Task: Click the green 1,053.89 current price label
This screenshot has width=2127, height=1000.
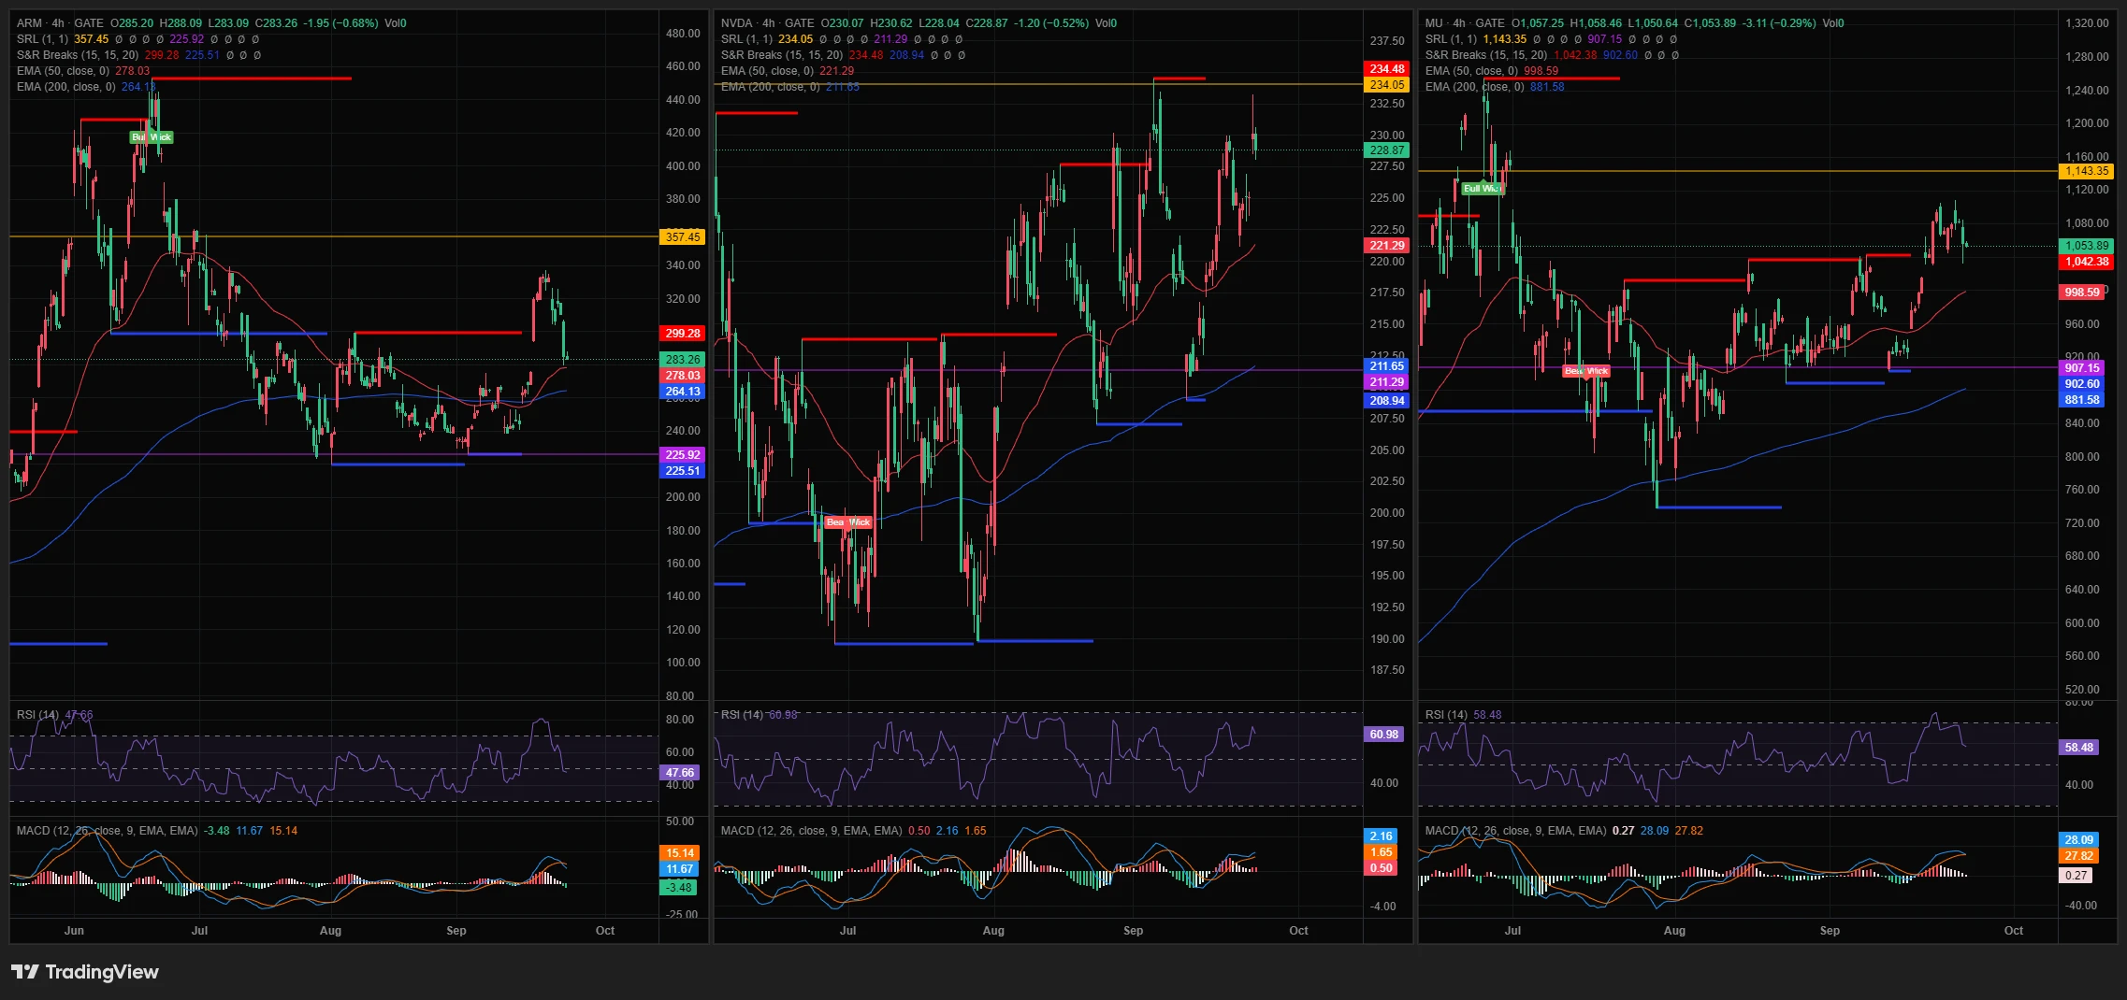Action: tap(2087, 246)
